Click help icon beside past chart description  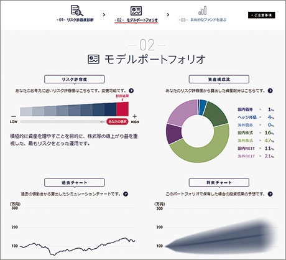pyautogui.click(x=126, y=194)
